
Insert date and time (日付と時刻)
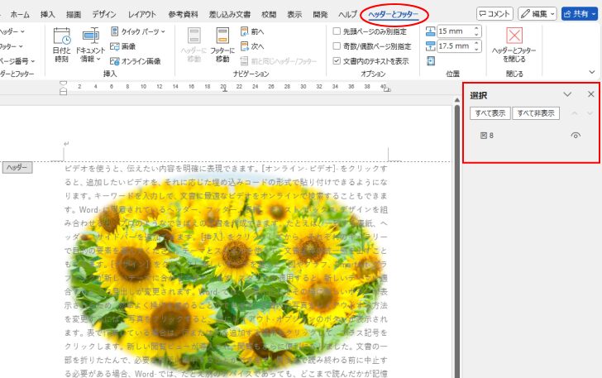tap(61, 45)
